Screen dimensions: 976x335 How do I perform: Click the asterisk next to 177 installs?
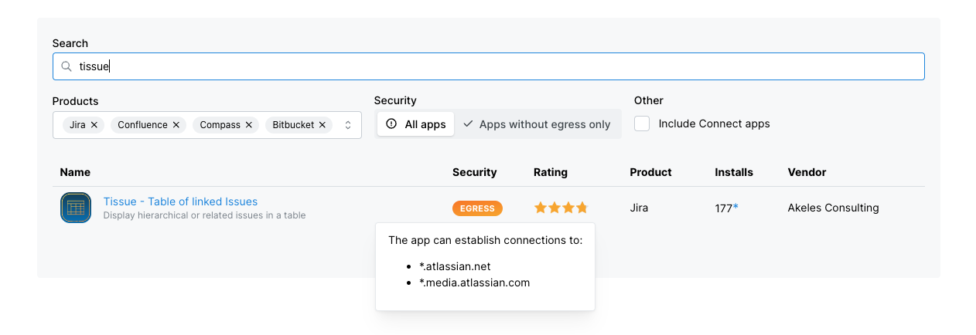point(735,208)
